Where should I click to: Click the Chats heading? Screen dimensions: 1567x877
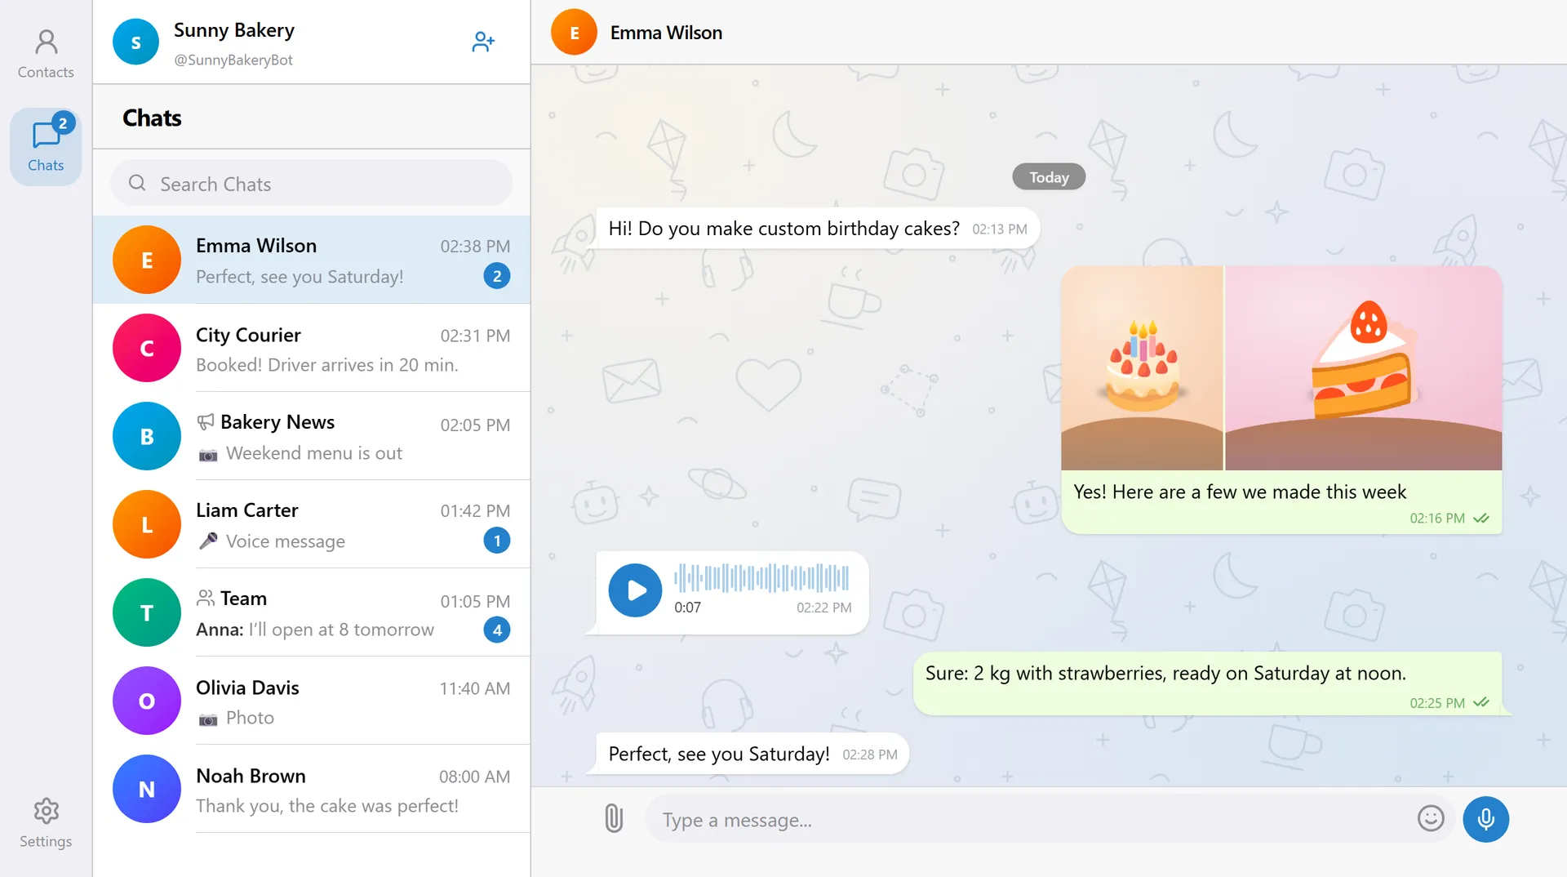[152, 118]
